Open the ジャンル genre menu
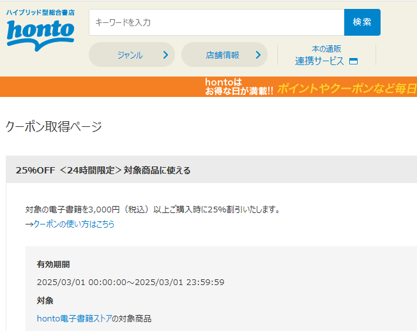 click(x=132, y=55)
